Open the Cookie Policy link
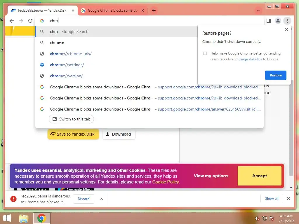299x224 pixels. pyautogui.click(x=166, y=182)
